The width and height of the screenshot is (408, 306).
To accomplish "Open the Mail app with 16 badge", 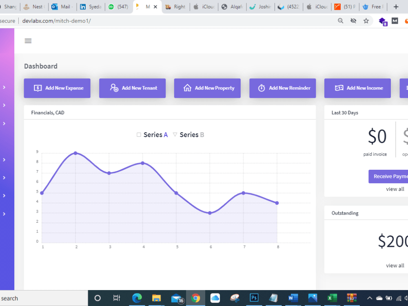I will coord(177,298).
